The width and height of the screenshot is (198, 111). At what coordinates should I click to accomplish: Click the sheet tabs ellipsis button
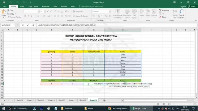point(12,101)
